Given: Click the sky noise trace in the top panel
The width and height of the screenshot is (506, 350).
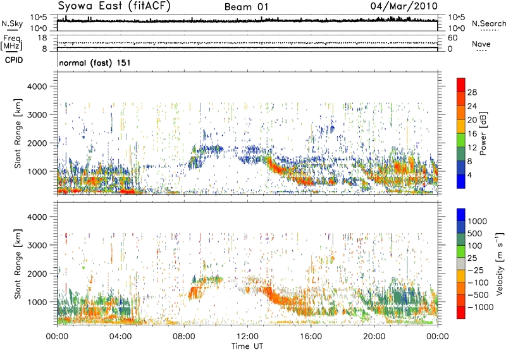Looking at the screenshot, I should (x=247, y=21).
